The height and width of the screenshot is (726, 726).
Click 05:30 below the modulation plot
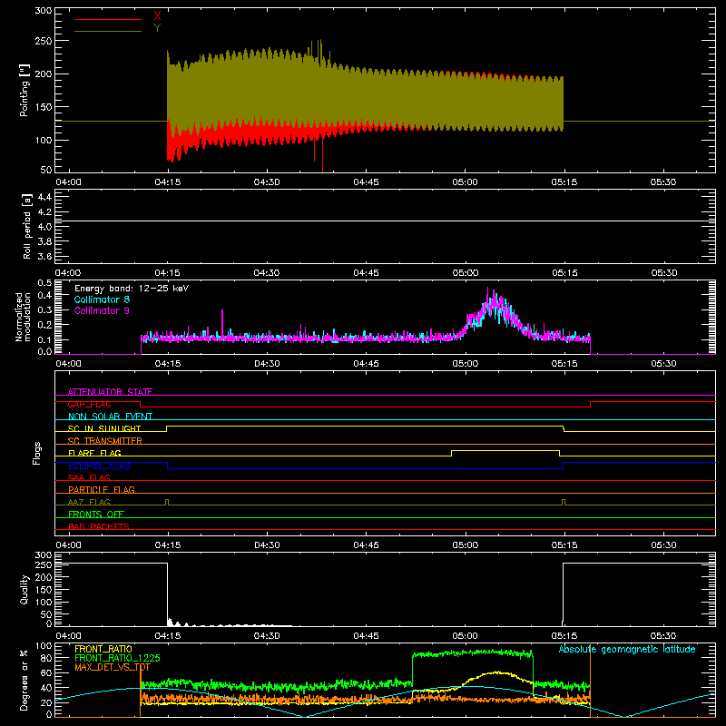(x=663, y=364)
